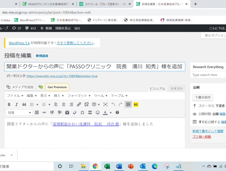Open the 613 comments admin bar item
The image size is (226, 171).
coord(31,28)
